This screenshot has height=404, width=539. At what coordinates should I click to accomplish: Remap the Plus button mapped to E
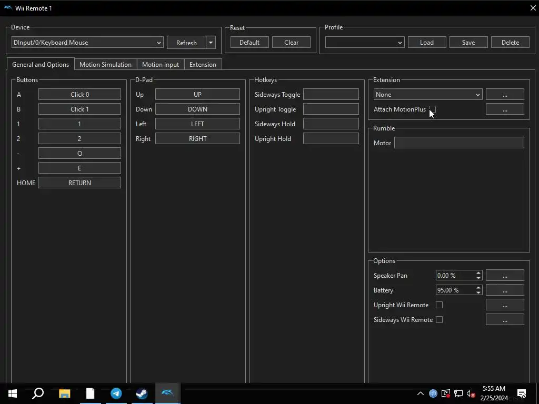click(x=80, y=168)
